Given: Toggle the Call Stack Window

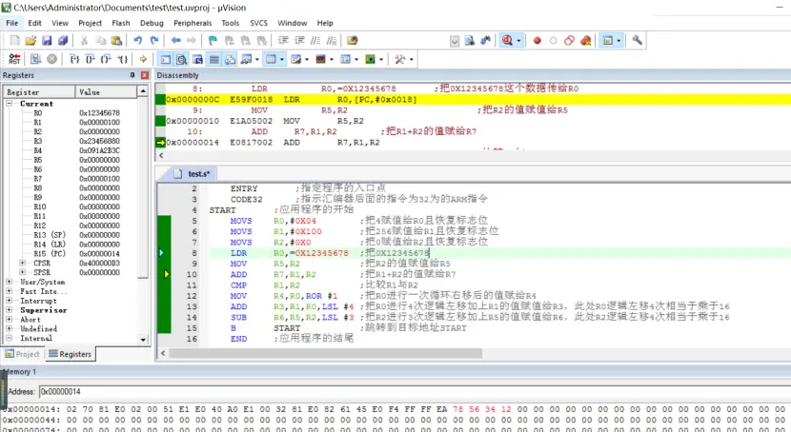Looking at the screenshot, I should tap(230, 59).
